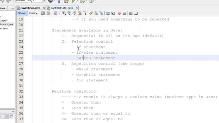
Task: Jump to Next Bookmark icon
Action: (x=96, y=13)
